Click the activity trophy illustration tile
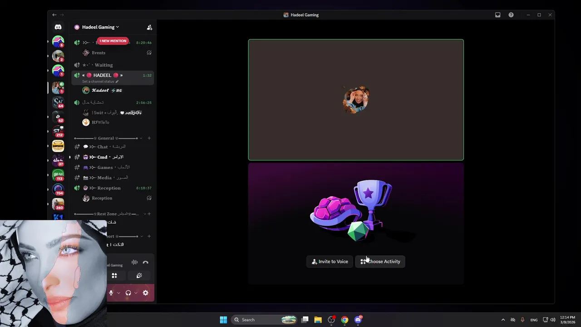Viewport: 581px width, 327px height. pos(356,223)
